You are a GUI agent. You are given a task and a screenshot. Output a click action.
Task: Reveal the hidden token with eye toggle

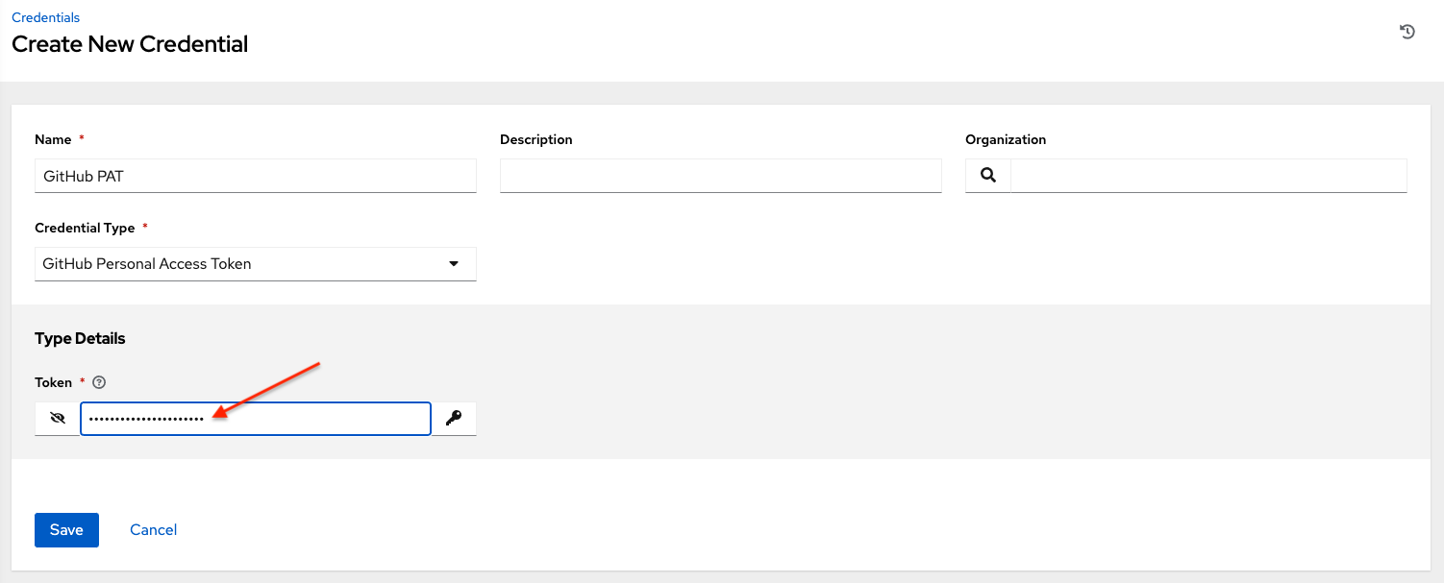57,418
